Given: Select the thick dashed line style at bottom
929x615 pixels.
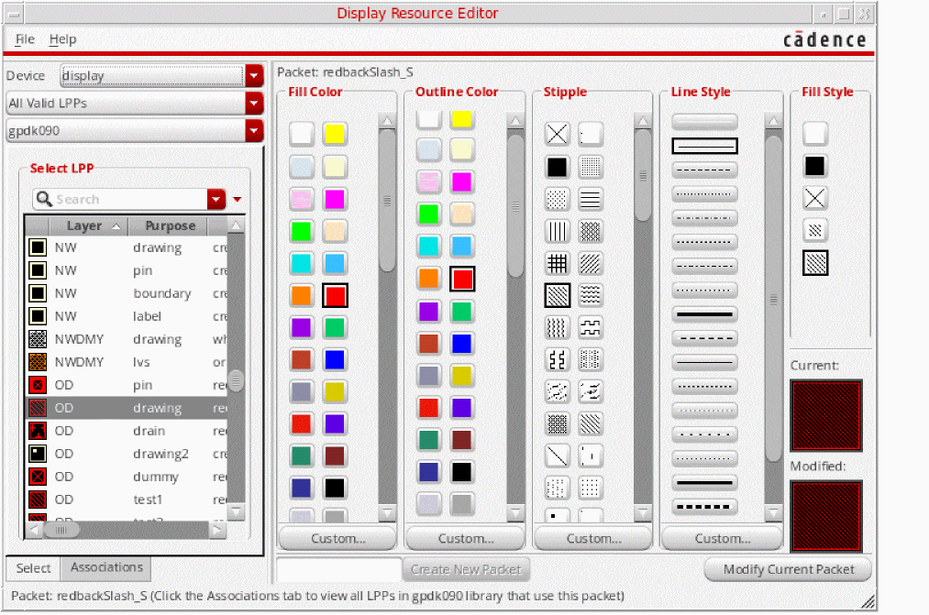Looking at the screenshot, I should tap(704, 507).
